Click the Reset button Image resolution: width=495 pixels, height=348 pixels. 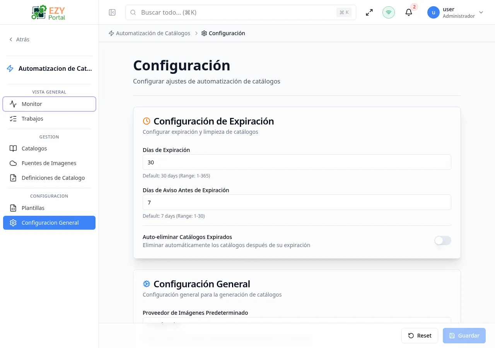[420, 336]
